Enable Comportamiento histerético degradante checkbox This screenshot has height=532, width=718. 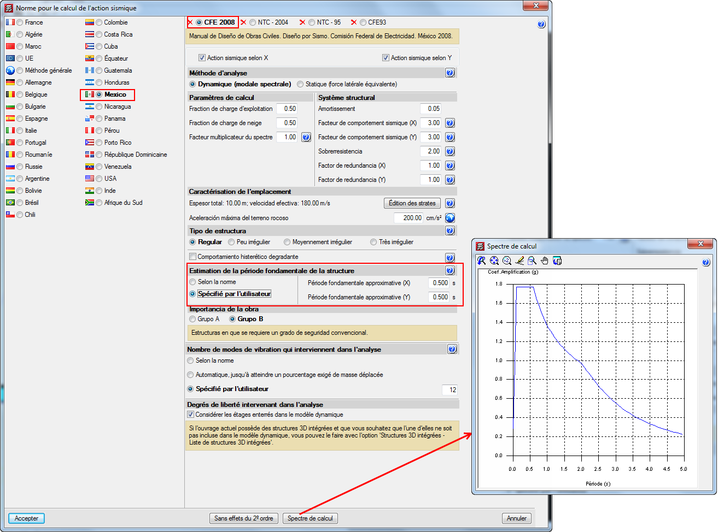(x=192, y=257)
